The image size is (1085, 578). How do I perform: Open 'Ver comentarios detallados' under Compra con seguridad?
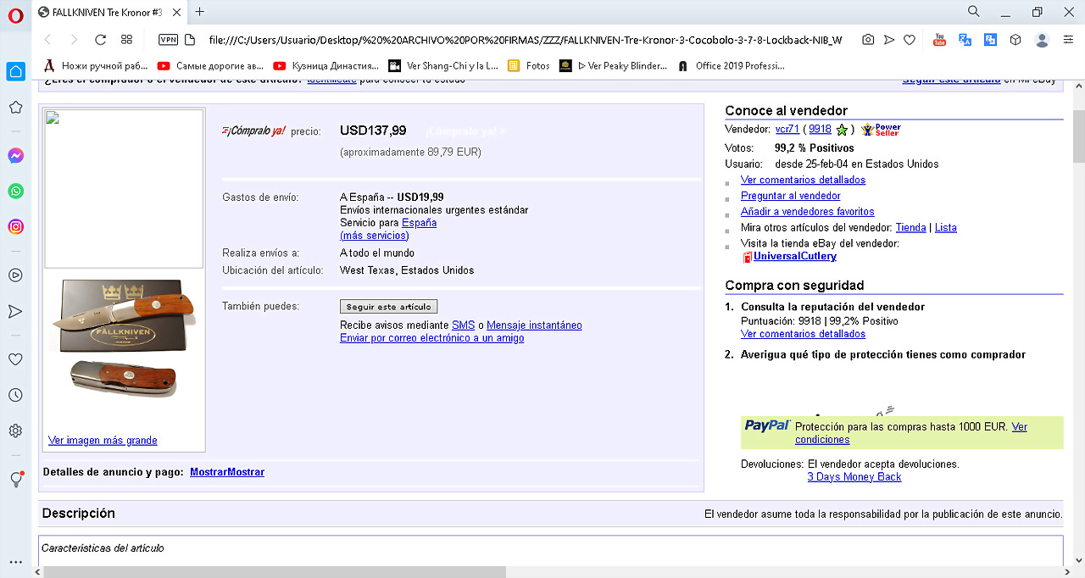(x=803, y=334)
